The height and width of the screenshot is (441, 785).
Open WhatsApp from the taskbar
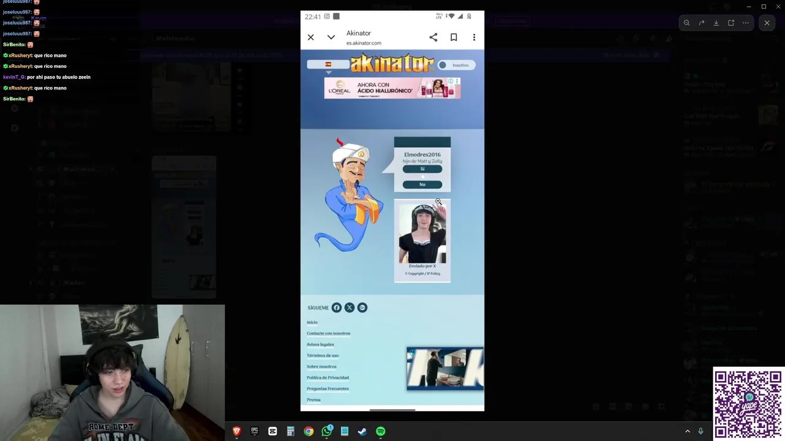pos(327,431)
